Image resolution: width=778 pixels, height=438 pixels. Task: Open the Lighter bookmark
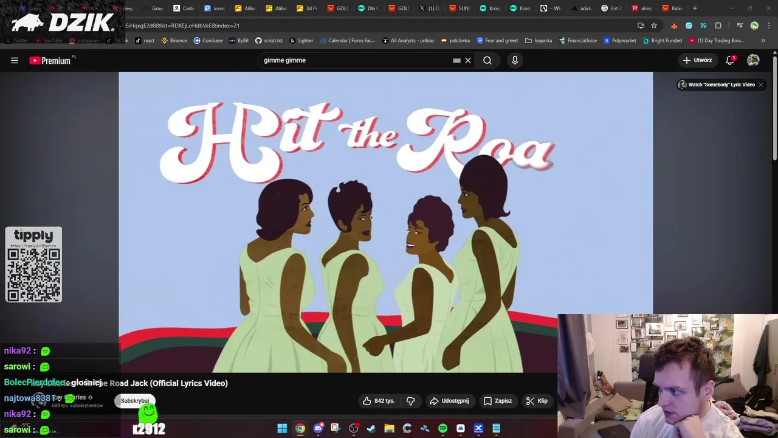coord(301,41)
